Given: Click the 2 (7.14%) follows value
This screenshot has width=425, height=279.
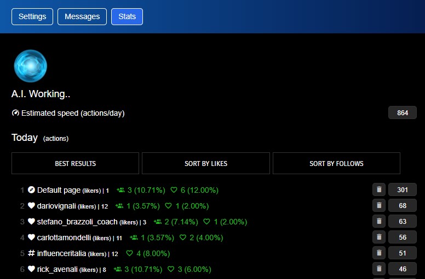Looking at the screenshot, I should [181, 222].
